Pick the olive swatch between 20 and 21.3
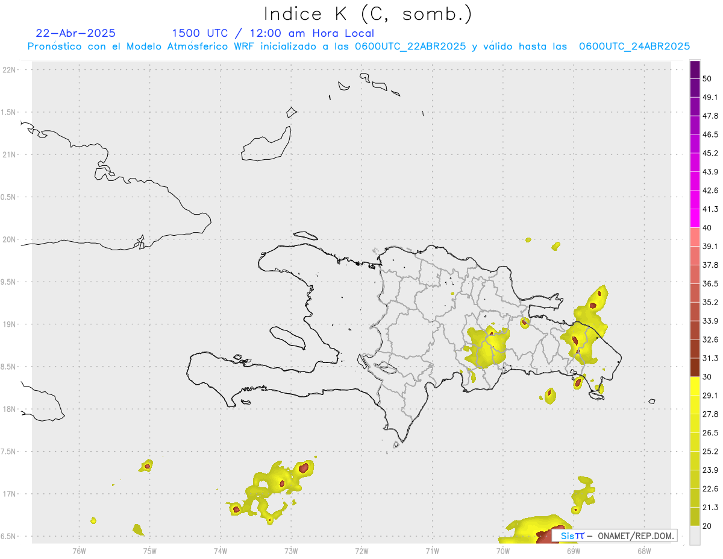723x559 pixels. (x=695, y=517)
